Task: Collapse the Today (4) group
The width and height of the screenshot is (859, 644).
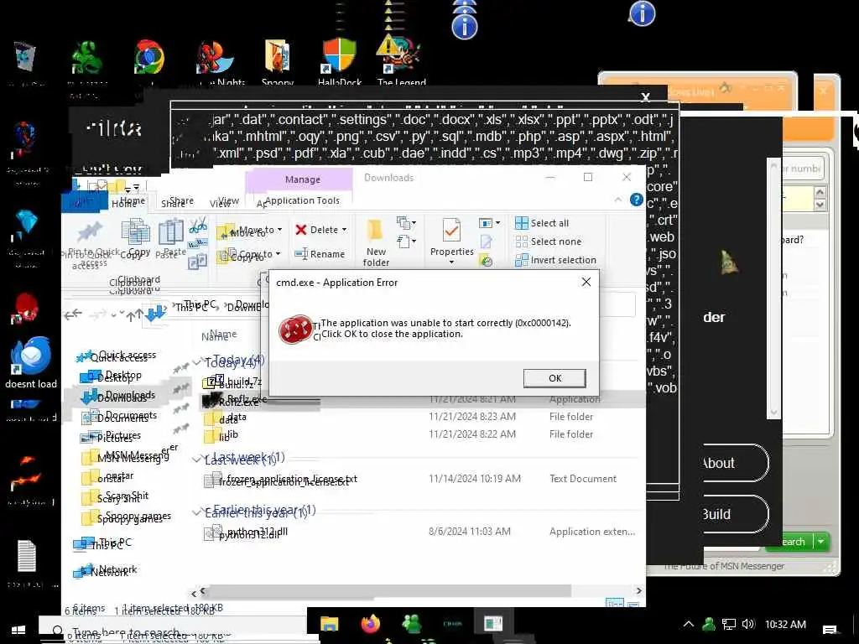Action: coord(198,362)
